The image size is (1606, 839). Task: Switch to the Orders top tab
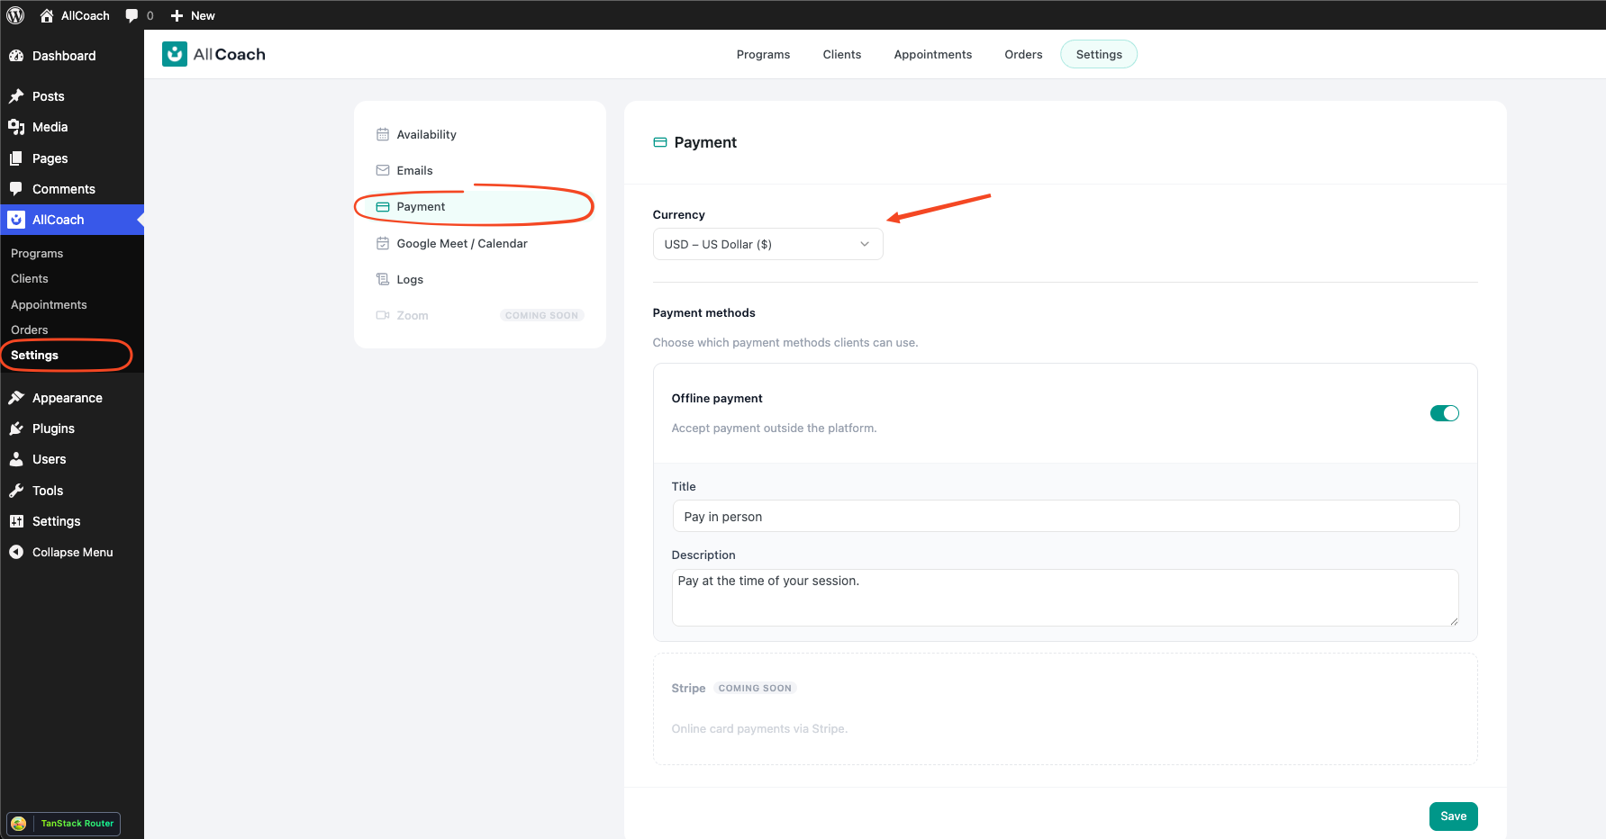pos(1023,54)
